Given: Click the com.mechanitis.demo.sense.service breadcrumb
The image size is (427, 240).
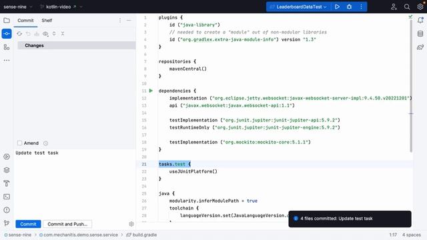Looking at the screenshot, I should tap(79, 235).
